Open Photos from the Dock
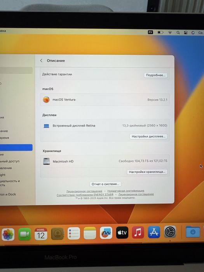 pos(8,235)
